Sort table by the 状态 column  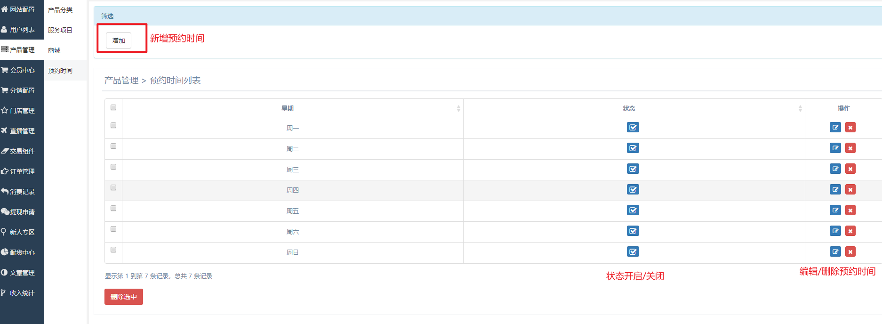coord(634,108)
